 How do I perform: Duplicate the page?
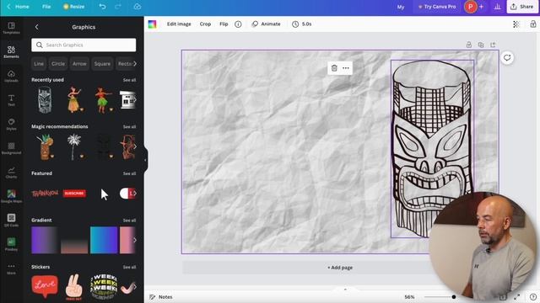pyautogui.click(x=481, y=45)
